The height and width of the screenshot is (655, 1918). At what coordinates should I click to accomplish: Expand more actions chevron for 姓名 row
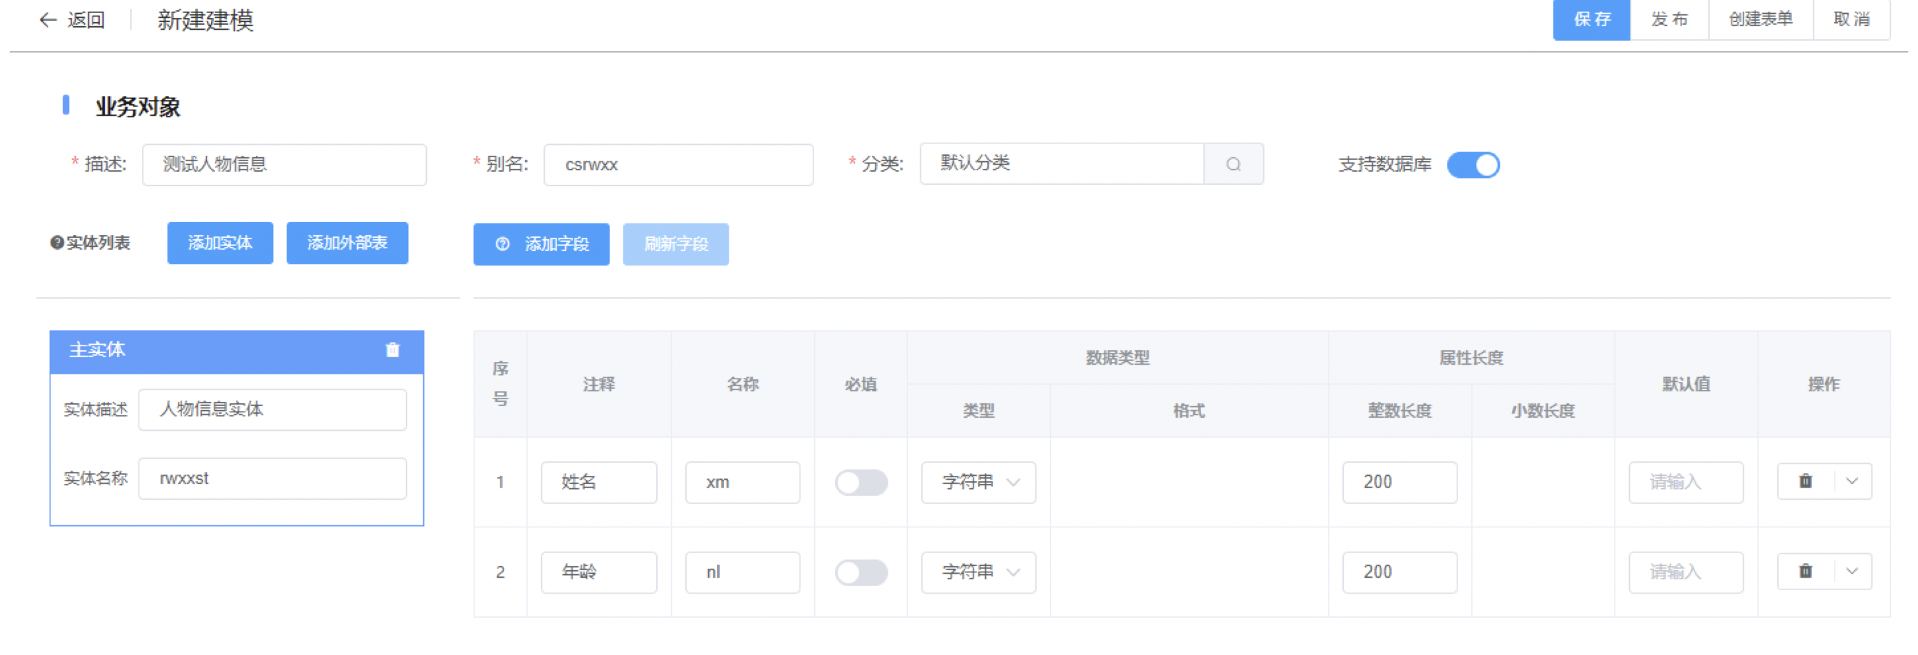[1853, 481]
